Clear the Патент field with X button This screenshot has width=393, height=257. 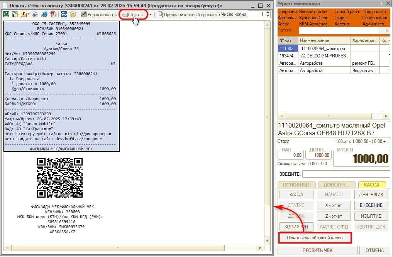387,30
